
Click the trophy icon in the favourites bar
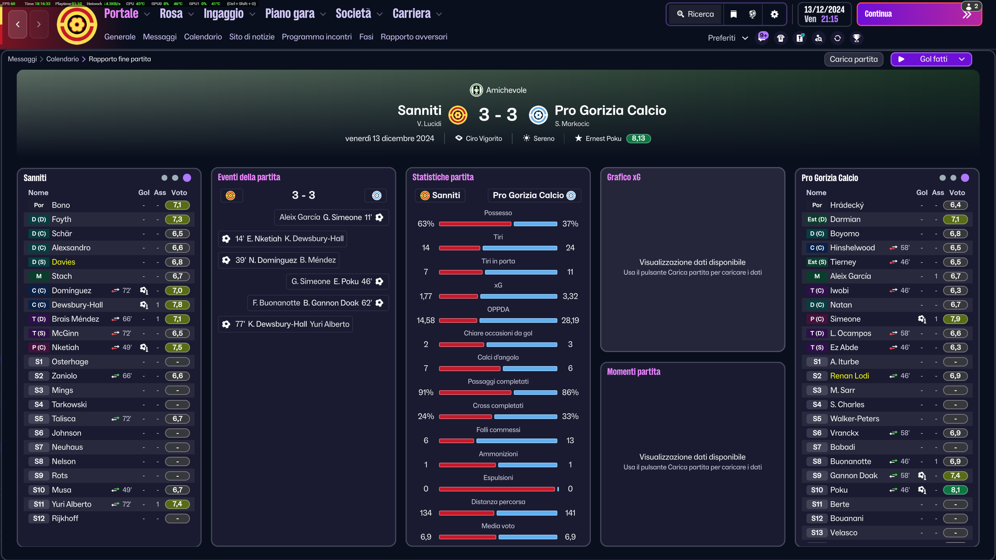856,38
